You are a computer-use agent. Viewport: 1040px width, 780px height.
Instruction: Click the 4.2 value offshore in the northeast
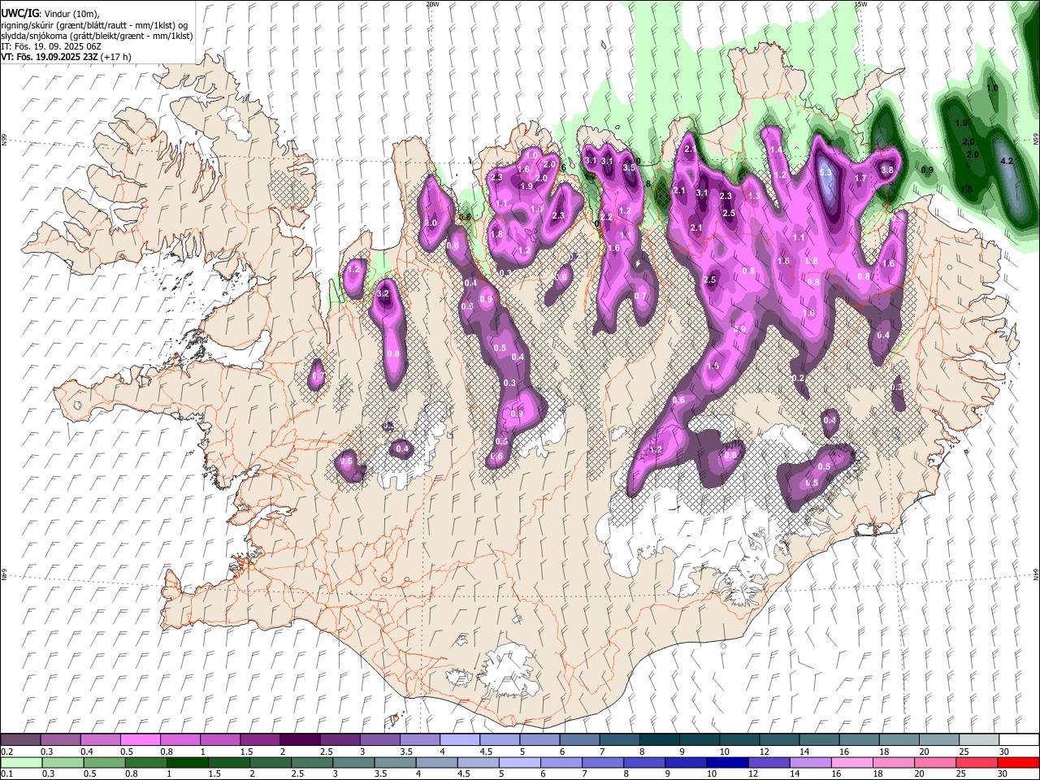(1007, 161)
